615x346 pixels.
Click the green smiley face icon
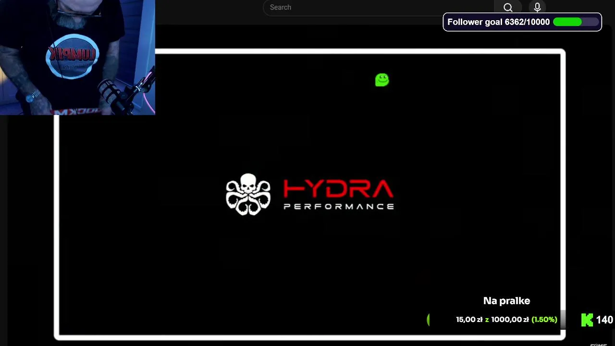pos(382,80)
